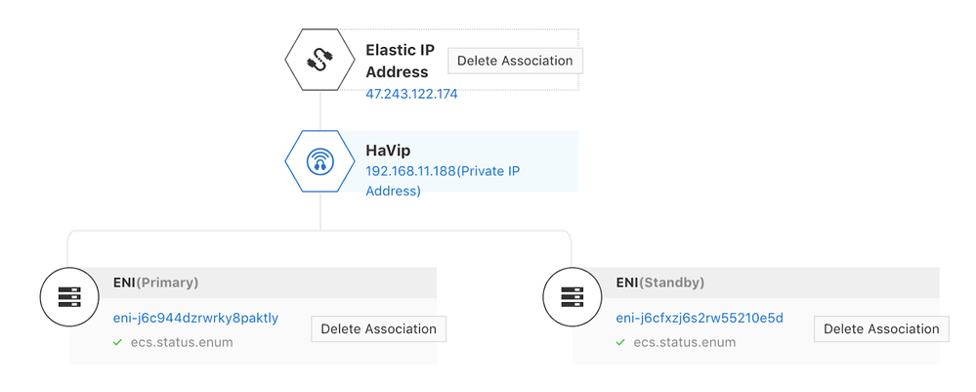Screen dimensions: 976x392
Task: Click green checkmark under primary ENI
Action: coord(117,342)
